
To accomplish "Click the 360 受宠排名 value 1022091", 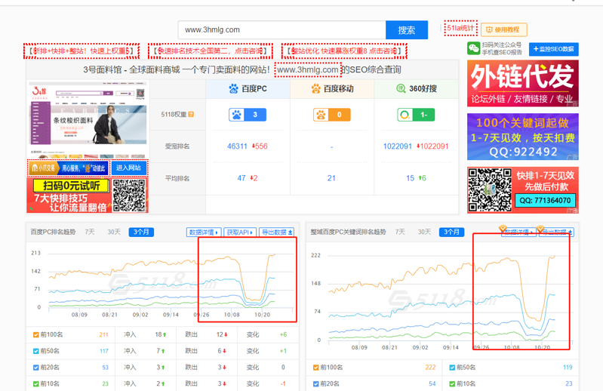I will pos(397,146).
